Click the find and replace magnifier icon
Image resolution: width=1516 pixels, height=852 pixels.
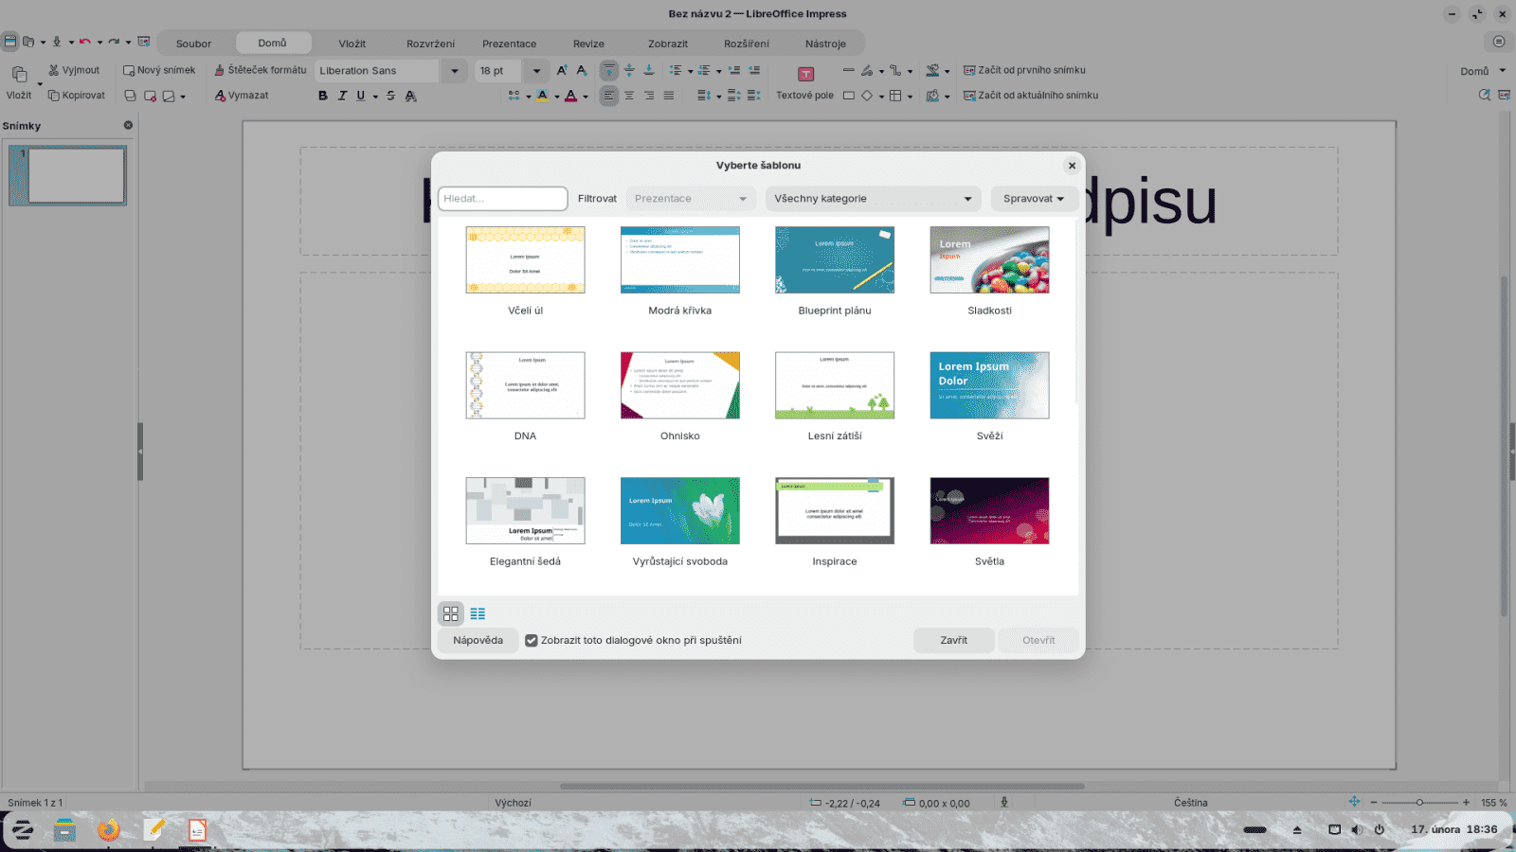[x=1485, y=96]
